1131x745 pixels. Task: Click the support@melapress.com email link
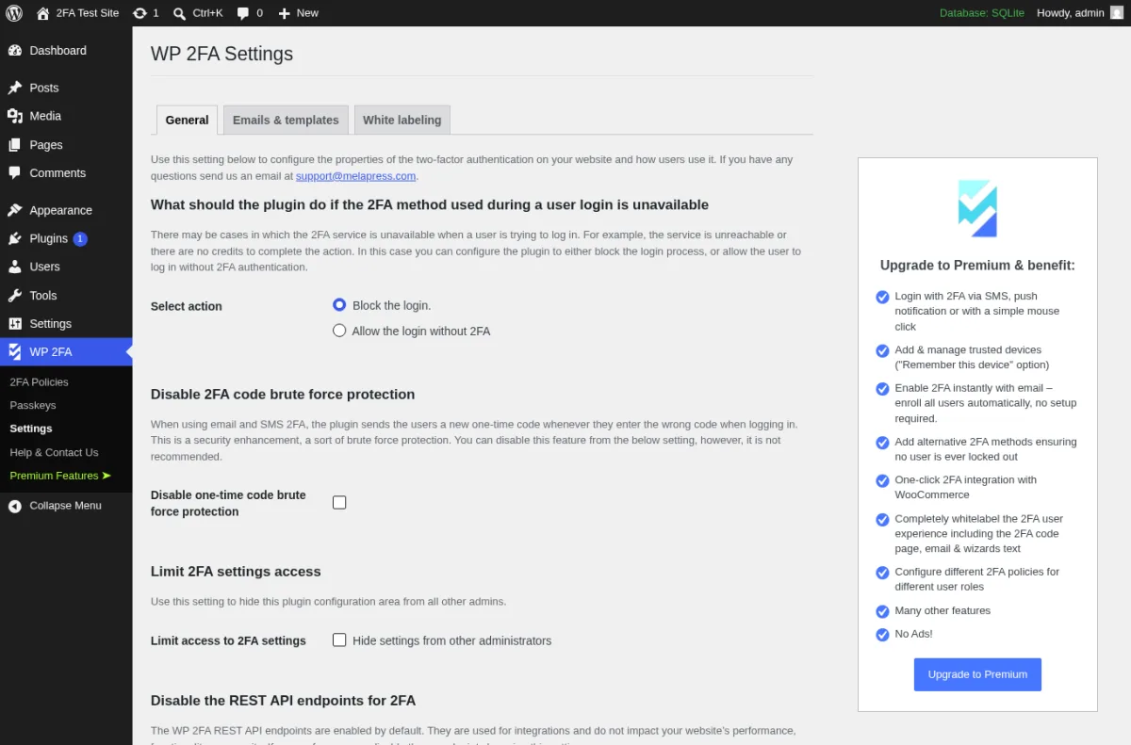click(355, 176)
